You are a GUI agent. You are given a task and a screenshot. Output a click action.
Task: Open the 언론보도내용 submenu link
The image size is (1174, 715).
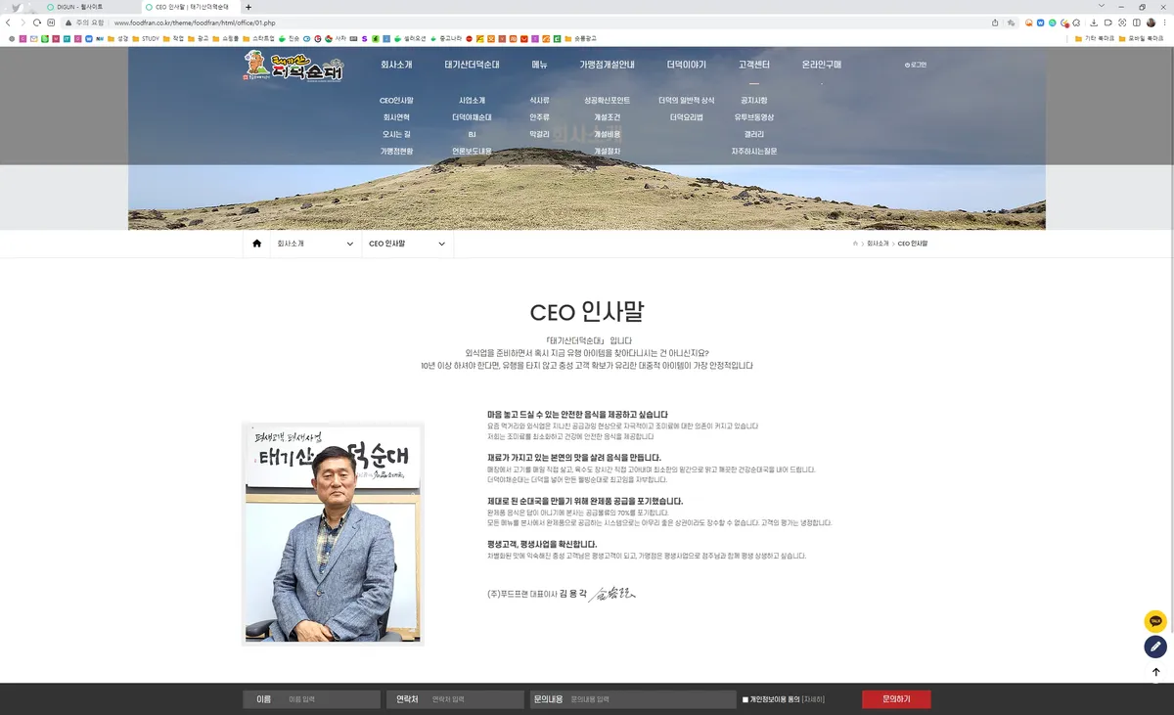(472, 151)
